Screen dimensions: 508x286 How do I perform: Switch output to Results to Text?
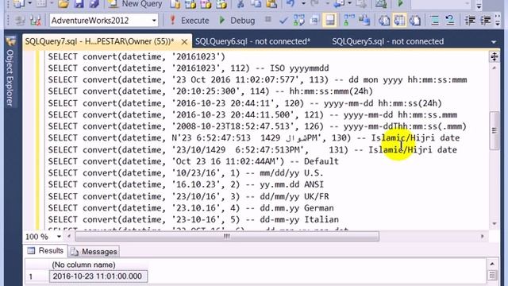point(384,21)
